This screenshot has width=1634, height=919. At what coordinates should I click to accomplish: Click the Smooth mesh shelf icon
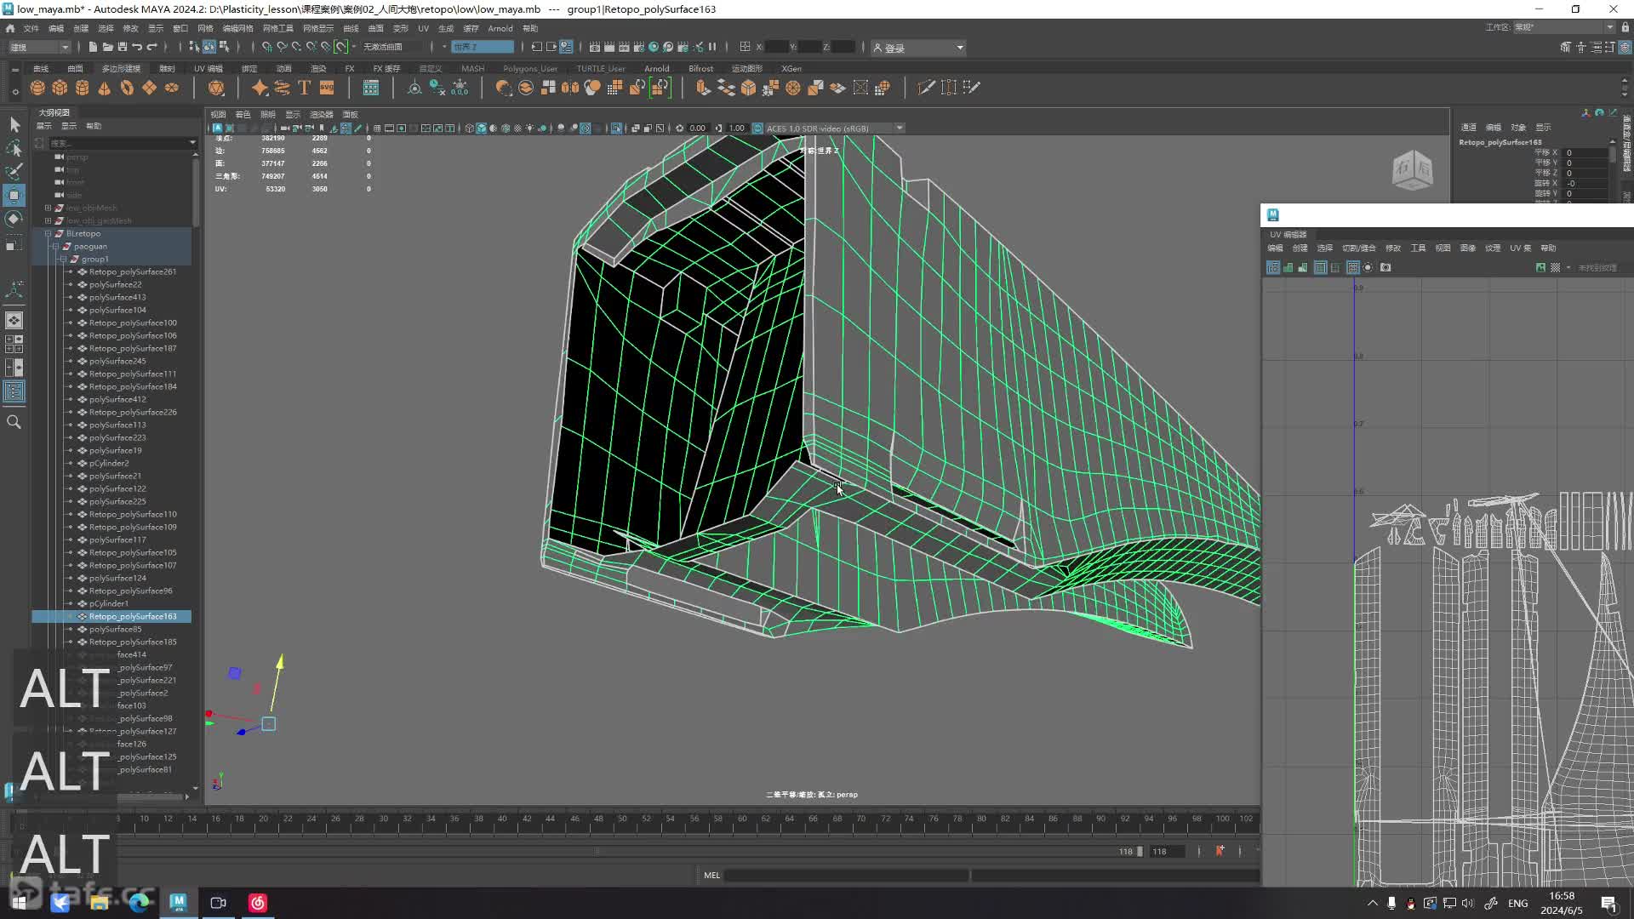(x=592, y=88)
